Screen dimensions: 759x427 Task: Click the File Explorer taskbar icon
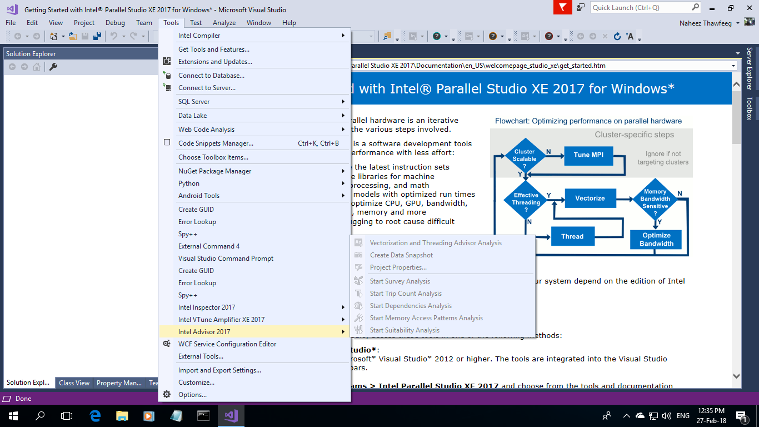pyautogui.click(x=122, y=415)
